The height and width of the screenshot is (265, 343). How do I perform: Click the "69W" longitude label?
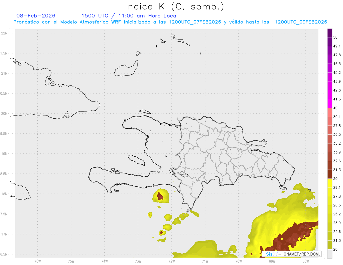[x=272, y=261]
